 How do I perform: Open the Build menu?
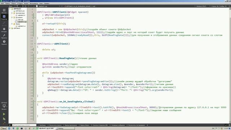(x=14, y=3)
